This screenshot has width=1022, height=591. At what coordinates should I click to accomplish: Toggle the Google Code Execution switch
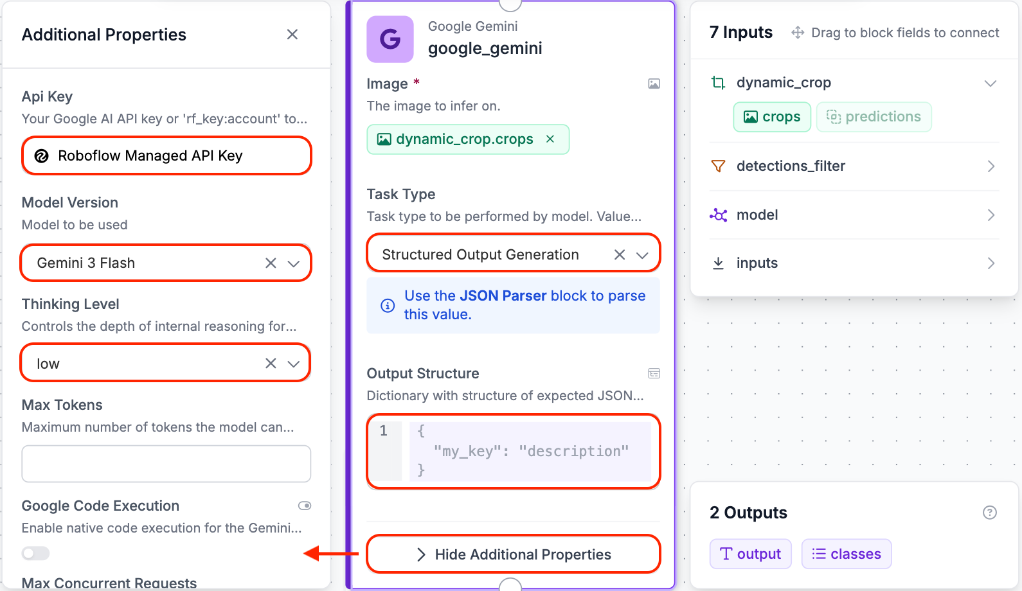(35, 553)
